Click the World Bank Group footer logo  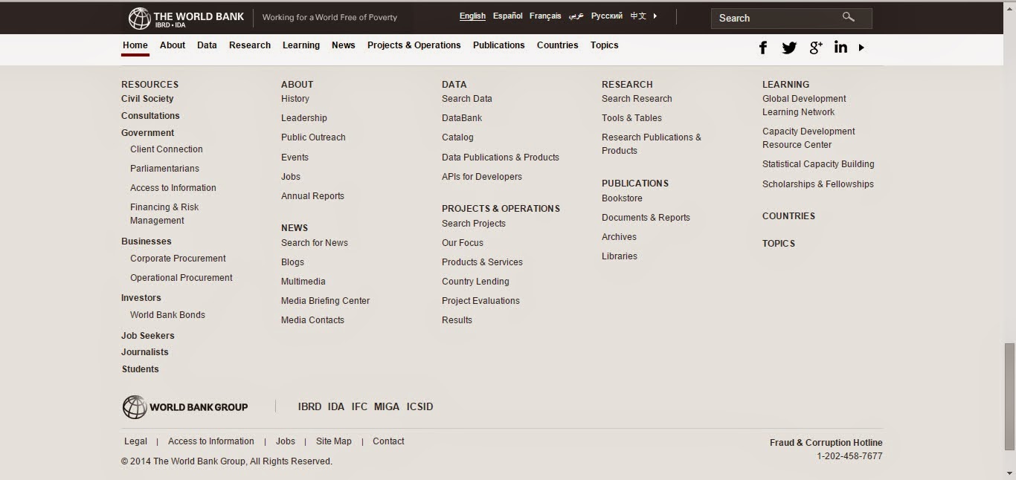(x=185, y=407)
